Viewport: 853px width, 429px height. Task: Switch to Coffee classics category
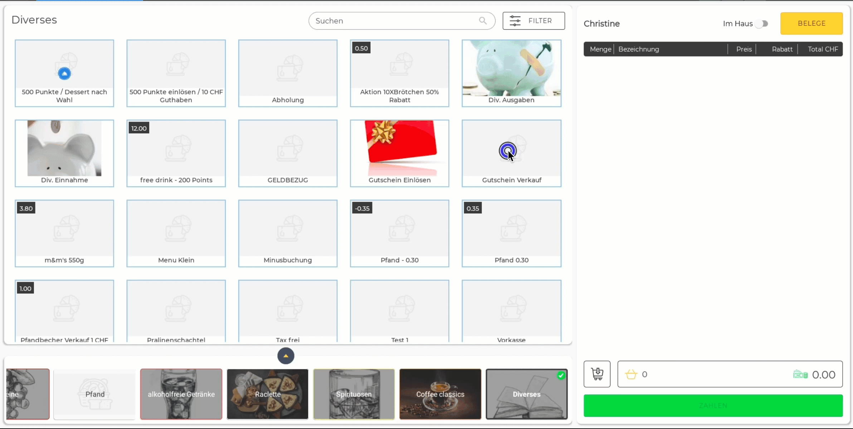(x=440, y=394)
